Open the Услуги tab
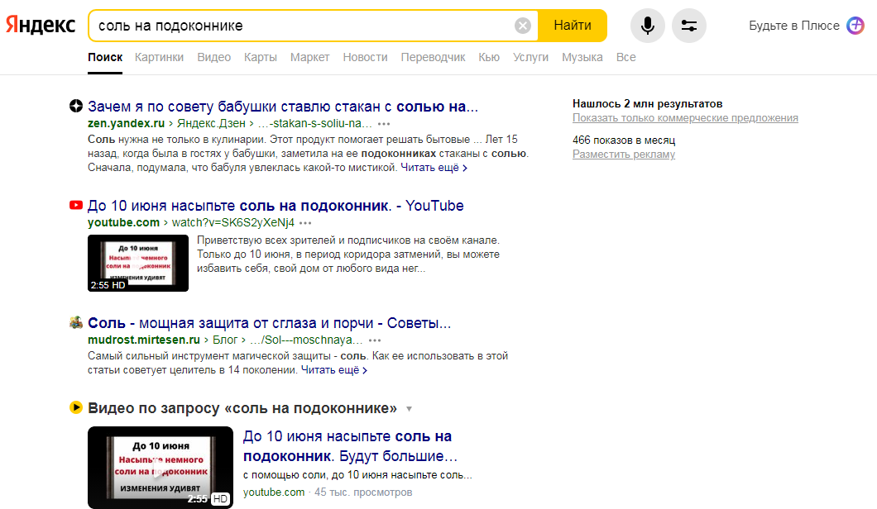Image resolution: width=877 pixels, height=509 pixels. pyautogui.click(x=531, y=58)
